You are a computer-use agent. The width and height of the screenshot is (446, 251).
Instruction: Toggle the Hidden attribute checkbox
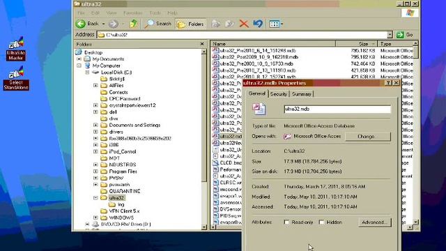321,222
